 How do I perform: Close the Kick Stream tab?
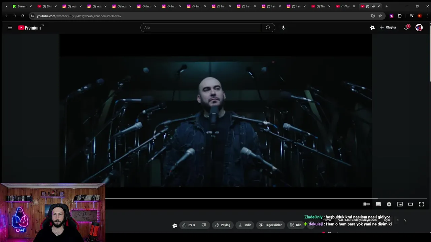pyautogui.click(x=31, y=6)
